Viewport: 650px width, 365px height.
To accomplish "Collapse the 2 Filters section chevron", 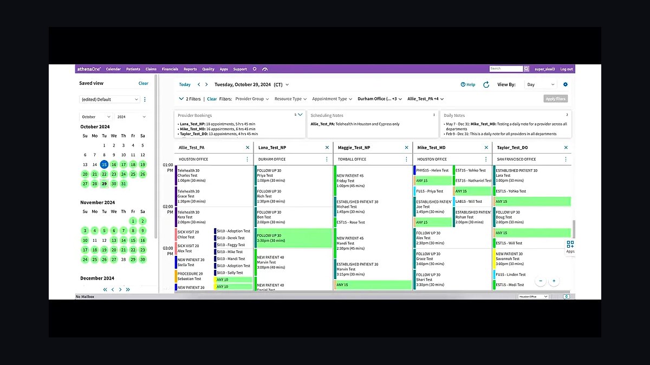I will coord(181,99).
